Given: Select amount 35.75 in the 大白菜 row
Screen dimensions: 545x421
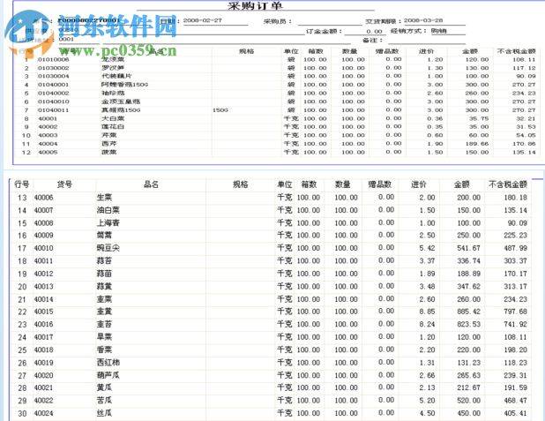Looking at the screenshot, I should coord(479,118).
